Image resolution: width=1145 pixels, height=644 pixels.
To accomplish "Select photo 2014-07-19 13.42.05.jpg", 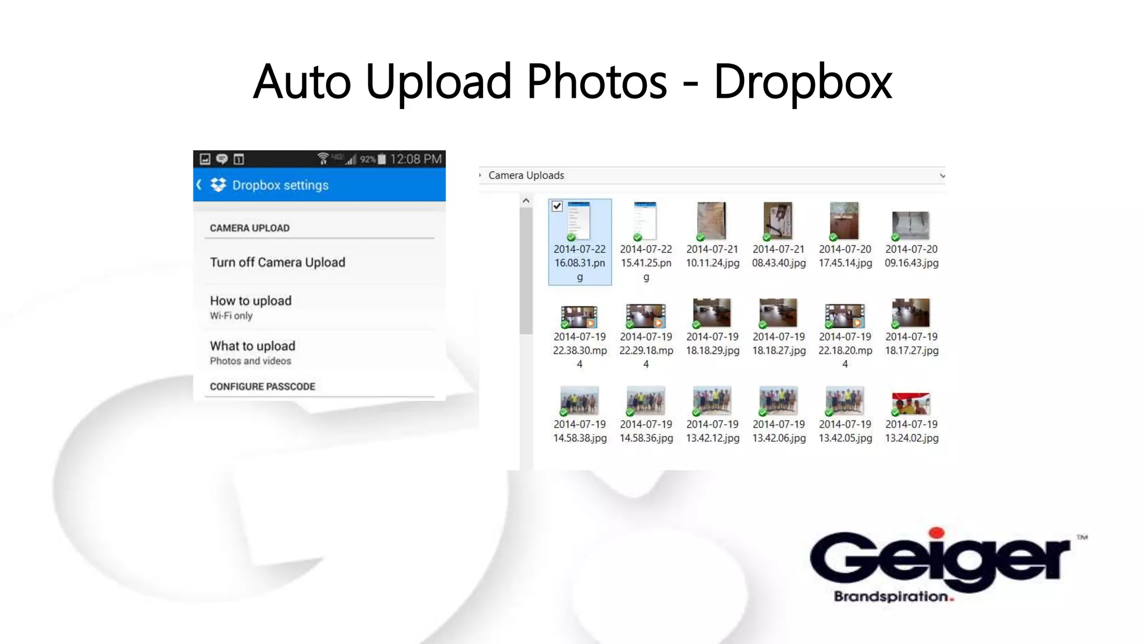I will point(845,415).
